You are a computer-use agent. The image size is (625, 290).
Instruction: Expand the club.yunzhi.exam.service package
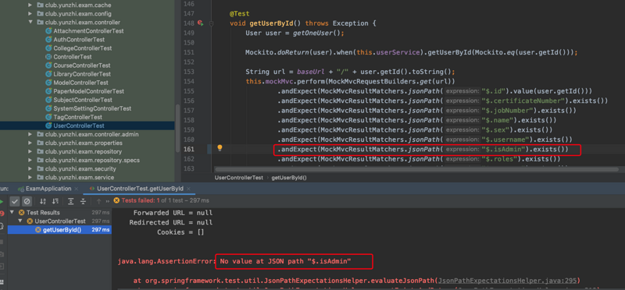pyautogui.click(x=30, y=178)
